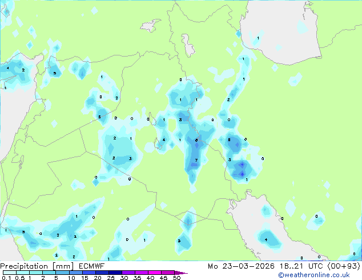Click the 'Precipitation [mm]' title text
Screen dimensions: 362x280
tap(37, 266)
